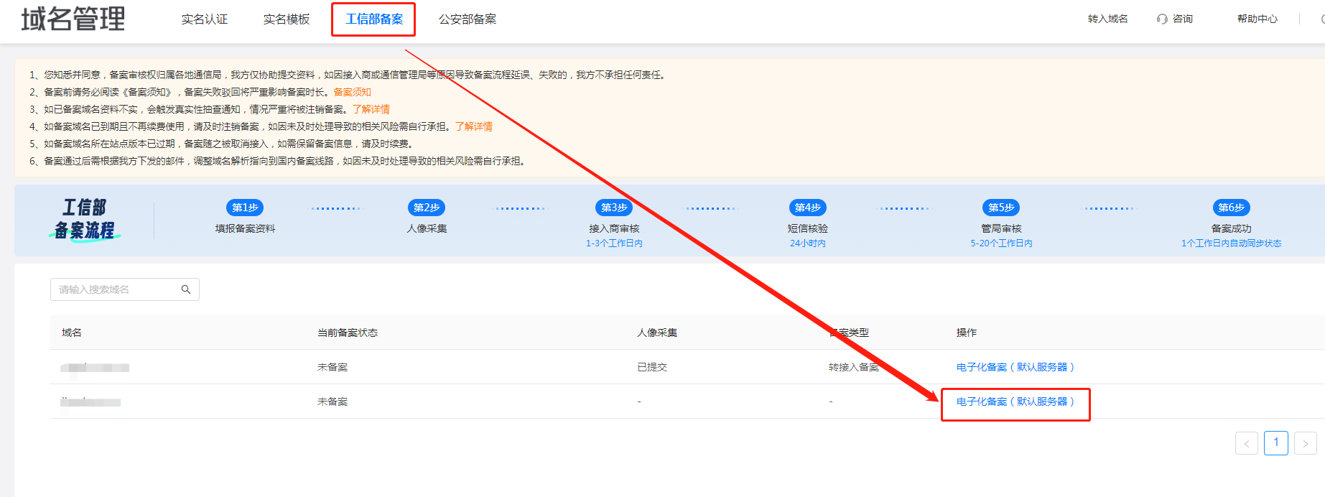Open the 备案须知 link
1325x497 pixels.
pyautogui.click(x=352, y=92)
